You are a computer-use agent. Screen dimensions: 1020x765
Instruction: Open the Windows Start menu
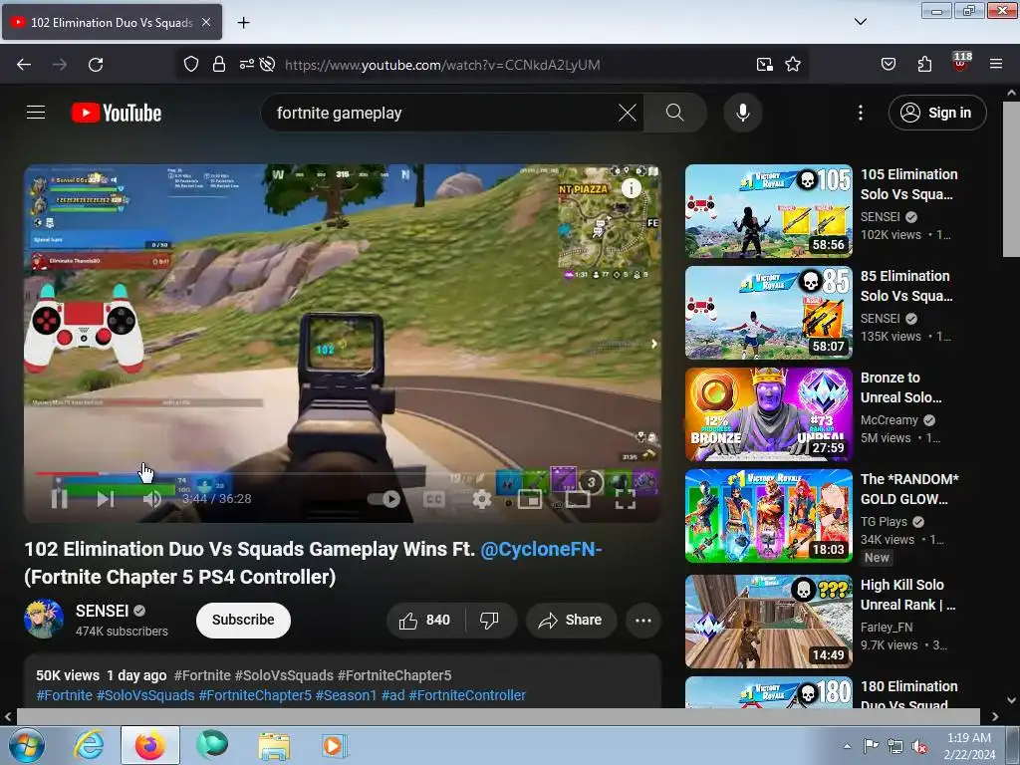point(25,745)
